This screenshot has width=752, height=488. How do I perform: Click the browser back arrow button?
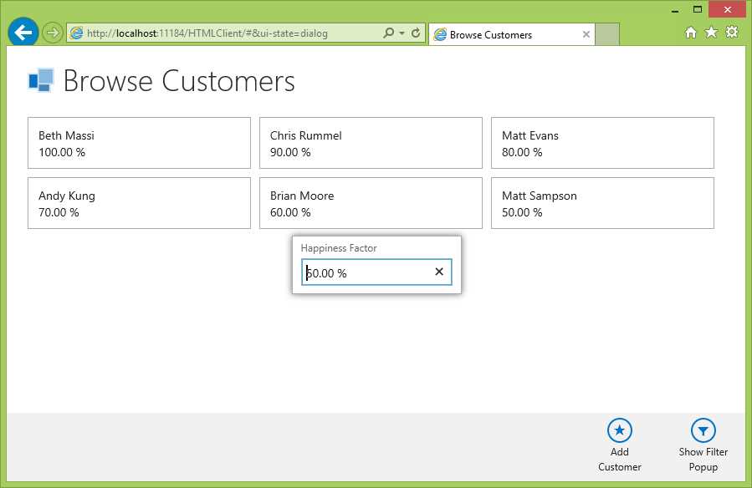pos(23,32)
